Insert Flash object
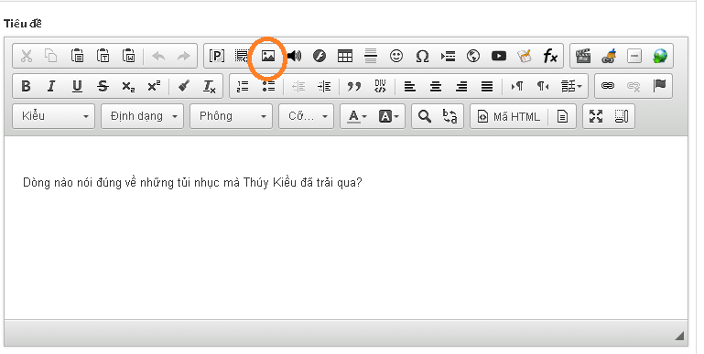 point(320,56)
